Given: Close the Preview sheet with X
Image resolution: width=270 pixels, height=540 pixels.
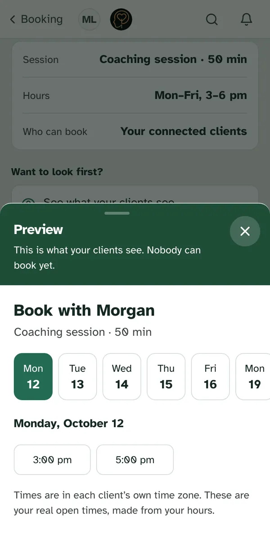Looking at the screenshot, I should tap(245, 231).
